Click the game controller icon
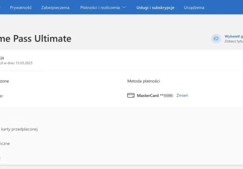 [x=216, y=39]
